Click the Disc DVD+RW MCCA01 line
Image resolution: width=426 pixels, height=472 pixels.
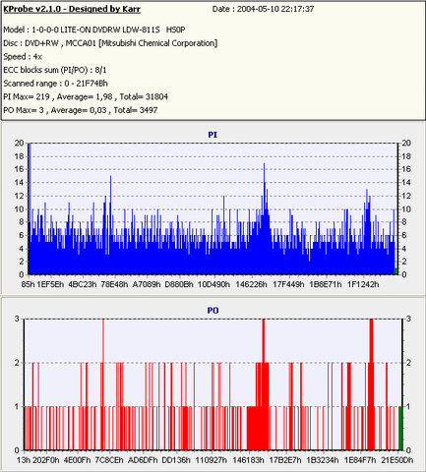tap(110, 43)
